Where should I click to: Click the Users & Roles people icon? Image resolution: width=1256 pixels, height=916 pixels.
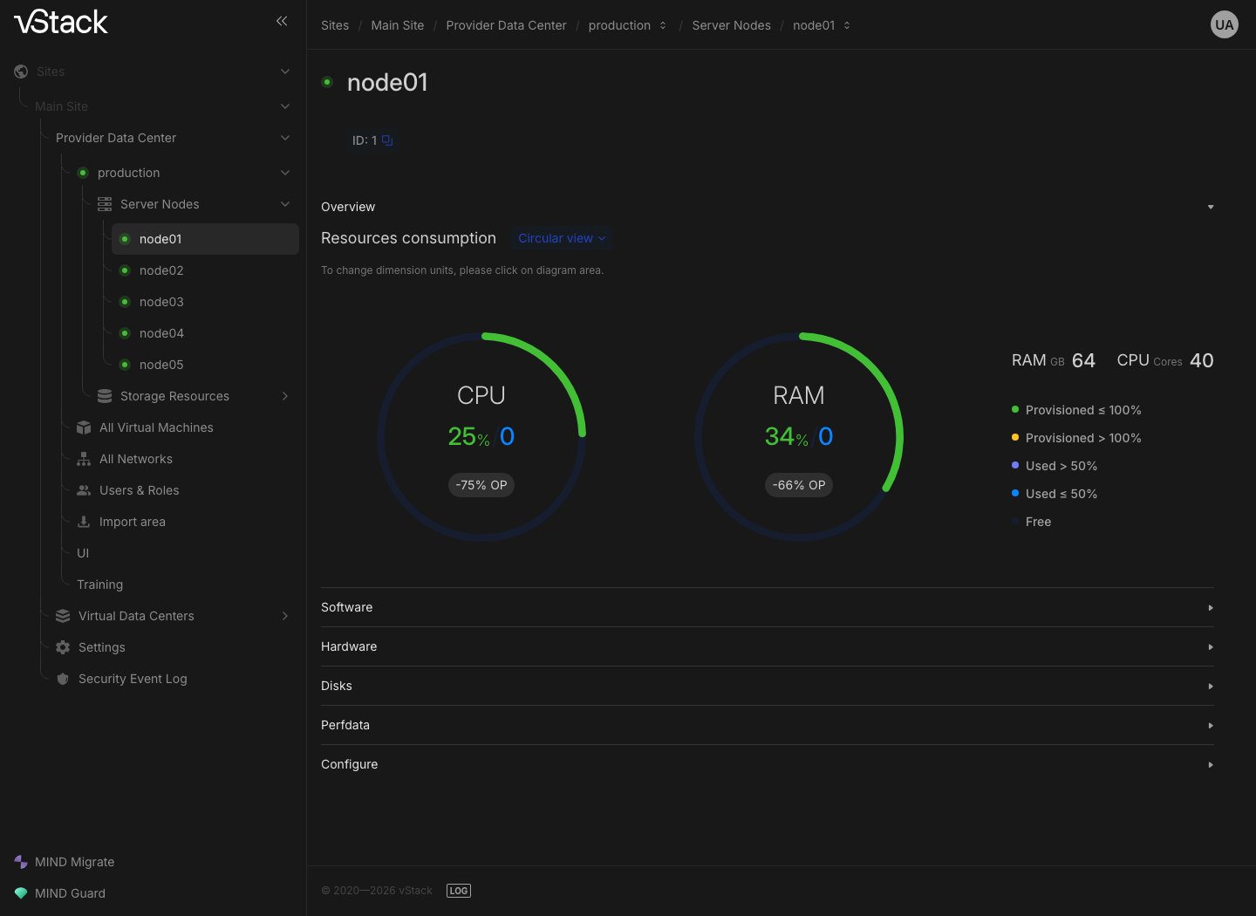tap(84, 490)
